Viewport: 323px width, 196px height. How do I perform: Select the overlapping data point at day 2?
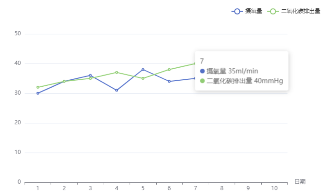pyautogui.click(x=64, y=81)
